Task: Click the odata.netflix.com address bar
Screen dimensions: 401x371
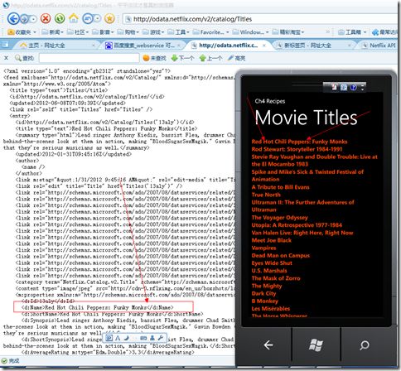Action: pos(259,19)
